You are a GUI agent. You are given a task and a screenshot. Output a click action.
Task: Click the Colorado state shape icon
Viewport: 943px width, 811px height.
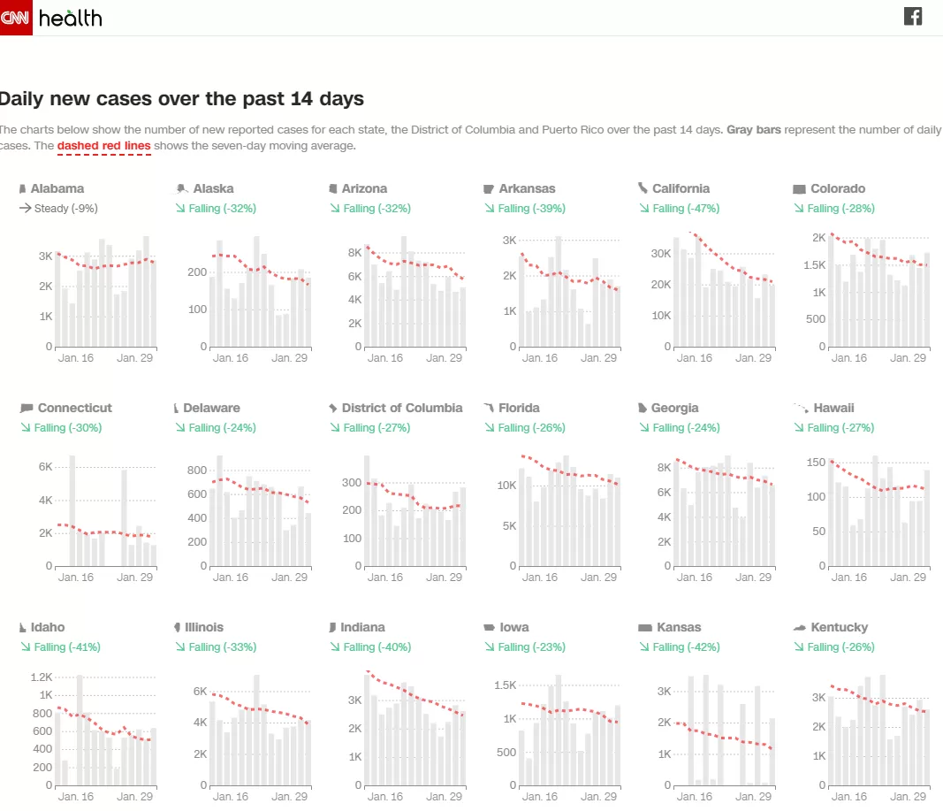click(799, 189)
